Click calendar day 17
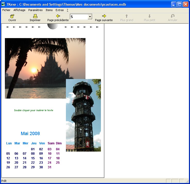This screenshot has width=190, height=184. click(50, 158)
